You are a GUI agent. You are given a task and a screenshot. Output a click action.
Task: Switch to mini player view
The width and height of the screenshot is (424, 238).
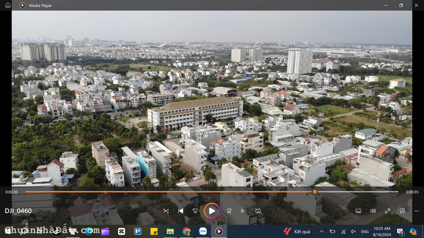(402, 211)
